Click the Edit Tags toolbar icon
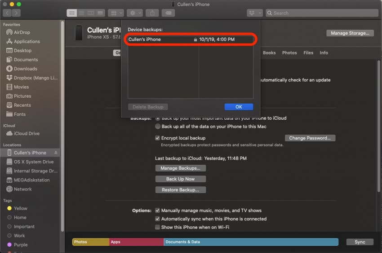The width and height of the screenshot is (382, 253). [x=169, y=13]
